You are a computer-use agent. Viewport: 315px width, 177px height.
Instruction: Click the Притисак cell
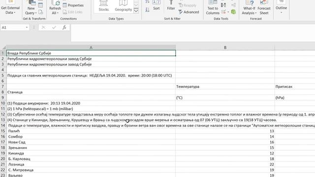click(x=295, y=87)
